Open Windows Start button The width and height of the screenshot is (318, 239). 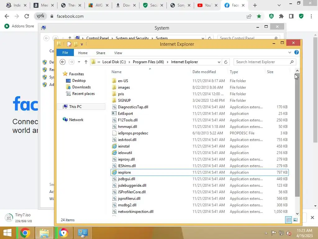(7, 233)
